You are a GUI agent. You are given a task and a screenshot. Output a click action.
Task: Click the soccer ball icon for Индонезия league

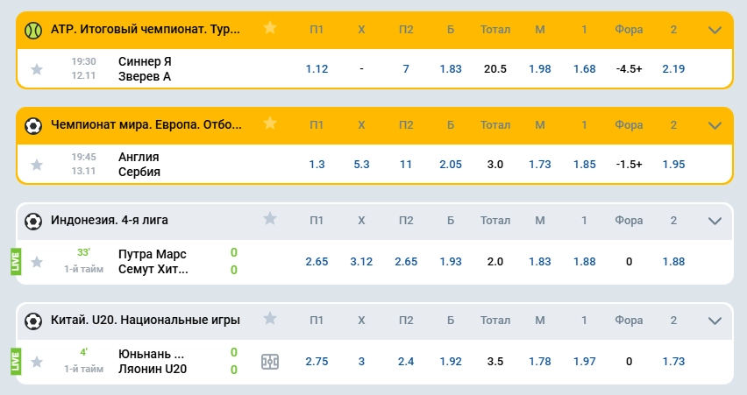[33, 220]
